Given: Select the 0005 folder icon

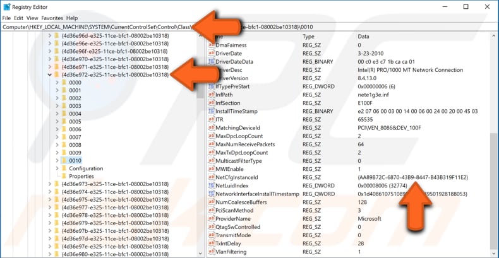Looking at the screenshot, I should [x=64, y=121].
